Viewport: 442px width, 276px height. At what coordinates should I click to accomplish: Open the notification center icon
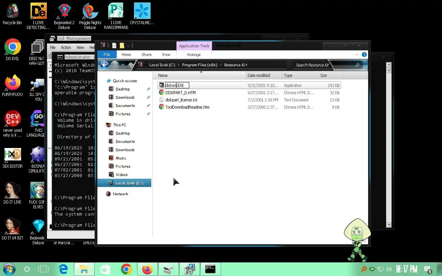point(428,269)
